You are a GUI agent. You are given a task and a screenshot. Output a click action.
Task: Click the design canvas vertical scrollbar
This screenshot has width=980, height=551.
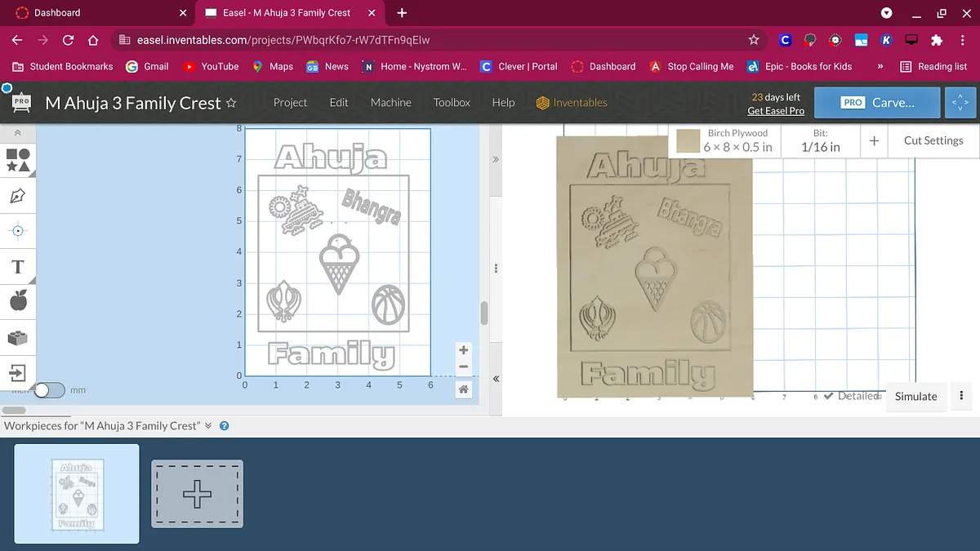483,313
